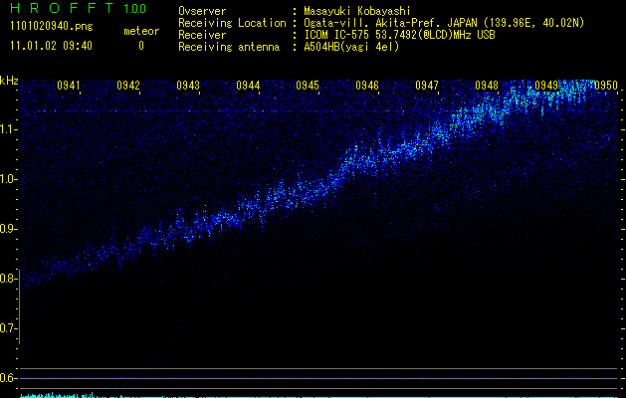The width and height of the screenshot is (626, 398).
Task: Click the Receiver field label
Action: coord(202,35)
